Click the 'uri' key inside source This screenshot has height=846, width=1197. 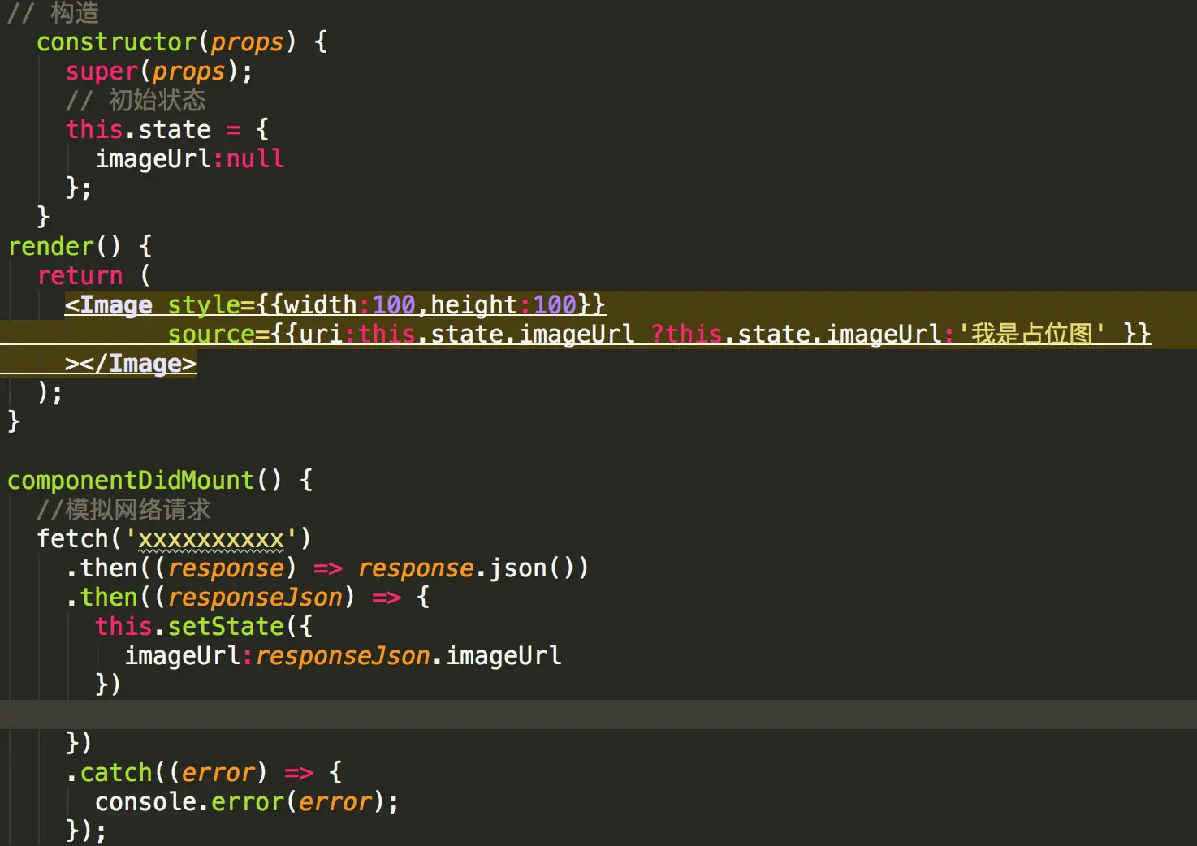[321, 335]
